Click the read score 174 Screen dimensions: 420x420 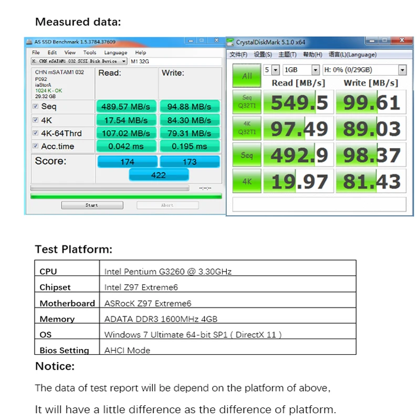coord(128,162)
